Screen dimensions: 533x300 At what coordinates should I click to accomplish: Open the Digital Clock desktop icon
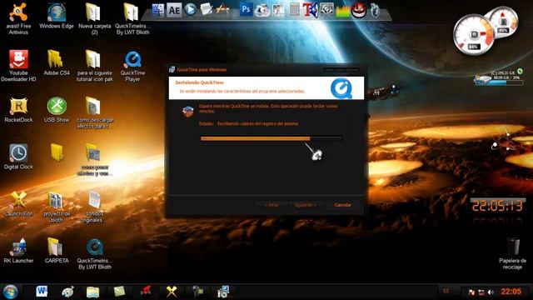point(18,157)
